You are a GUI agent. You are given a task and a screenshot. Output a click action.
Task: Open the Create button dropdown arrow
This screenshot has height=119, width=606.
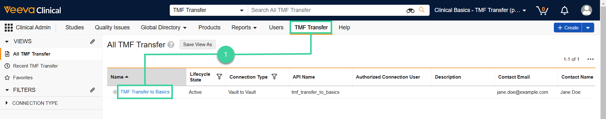tap(588, 27)
